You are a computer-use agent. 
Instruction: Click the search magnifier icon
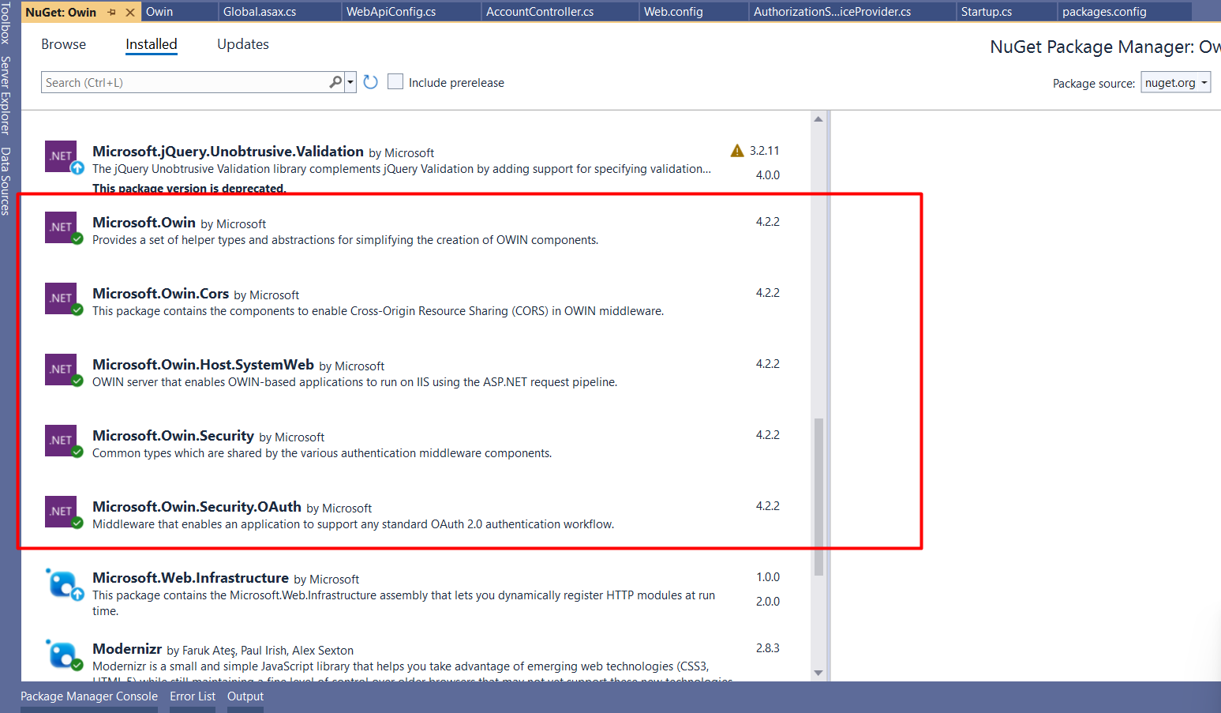(x=335, y=81)
